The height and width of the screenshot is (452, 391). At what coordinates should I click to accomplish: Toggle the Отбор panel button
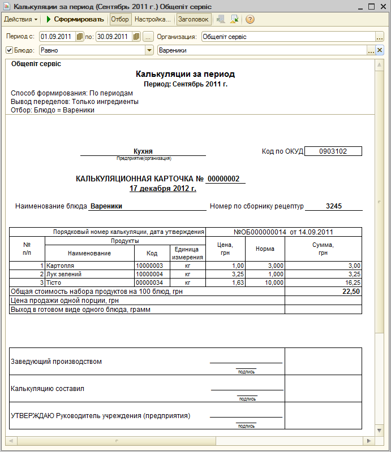(x=120, y=19)
